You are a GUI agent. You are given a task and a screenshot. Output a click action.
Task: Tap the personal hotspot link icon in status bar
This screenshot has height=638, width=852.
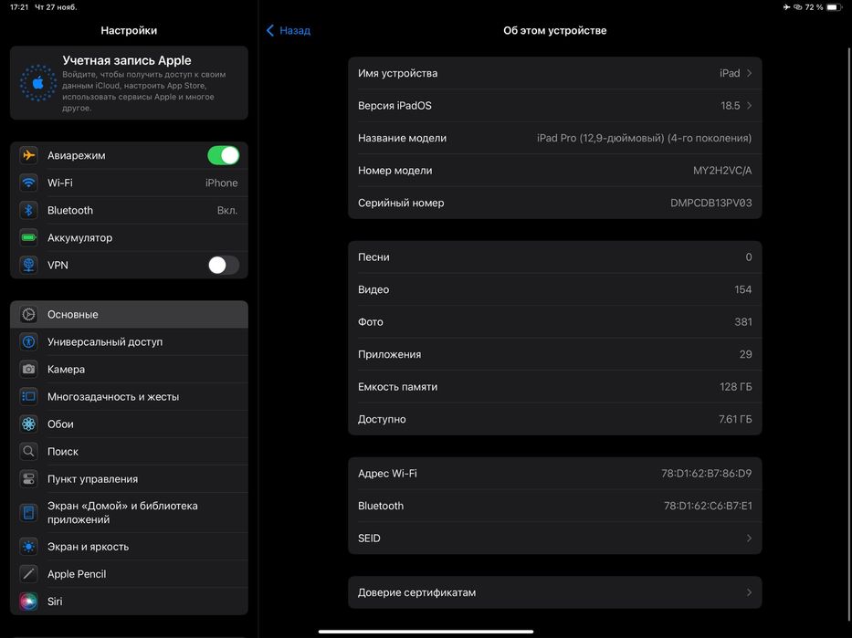click(x=797, y=7)
